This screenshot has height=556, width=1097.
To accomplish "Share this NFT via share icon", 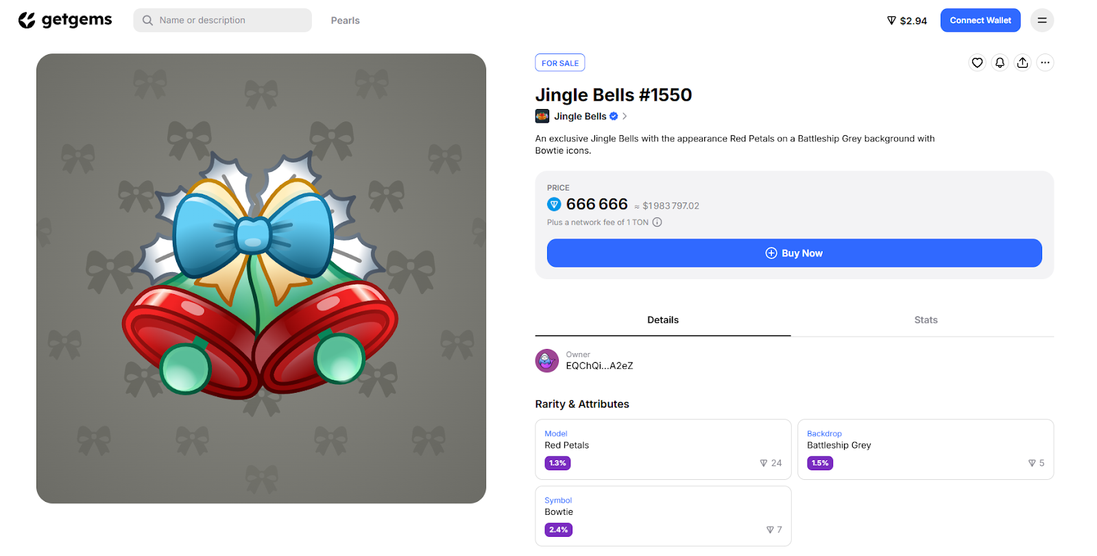I will (1022, 63).
